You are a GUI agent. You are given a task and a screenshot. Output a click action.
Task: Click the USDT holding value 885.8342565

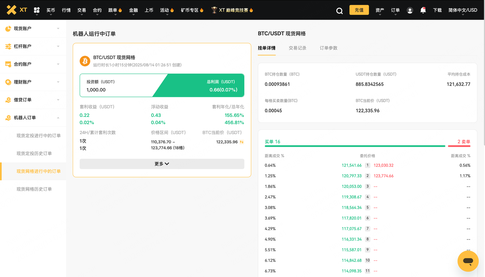click(x=369, y=84)
